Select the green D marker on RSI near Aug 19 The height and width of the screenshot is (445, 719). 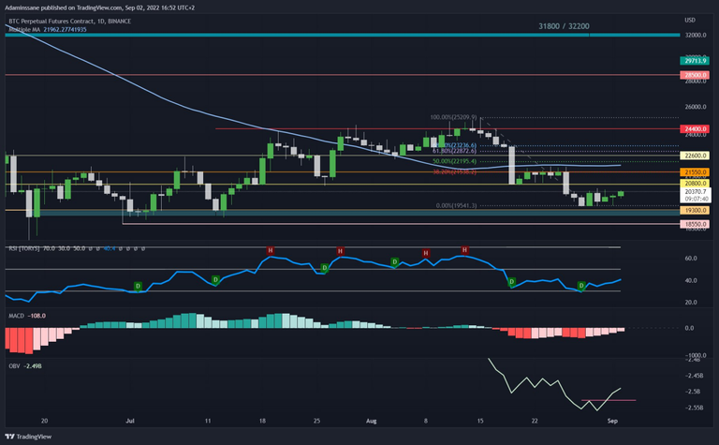click(x=512, y=281)
